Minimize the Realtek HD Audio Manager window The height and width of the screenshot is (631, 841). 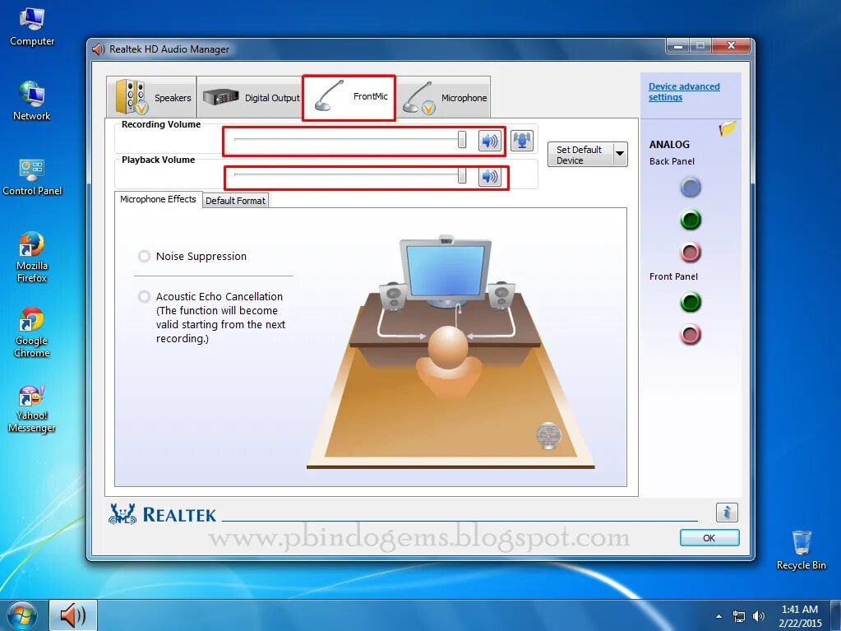coord(678,45)
